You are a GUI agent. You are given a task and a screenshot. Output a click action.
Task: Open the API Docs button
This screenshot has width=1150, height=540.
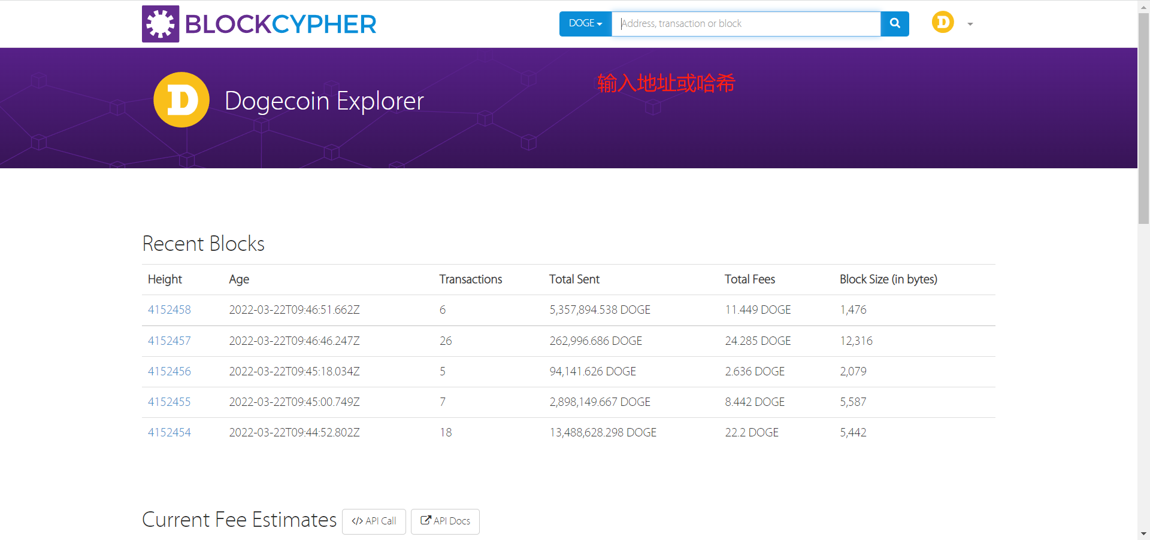click(445, 521)
